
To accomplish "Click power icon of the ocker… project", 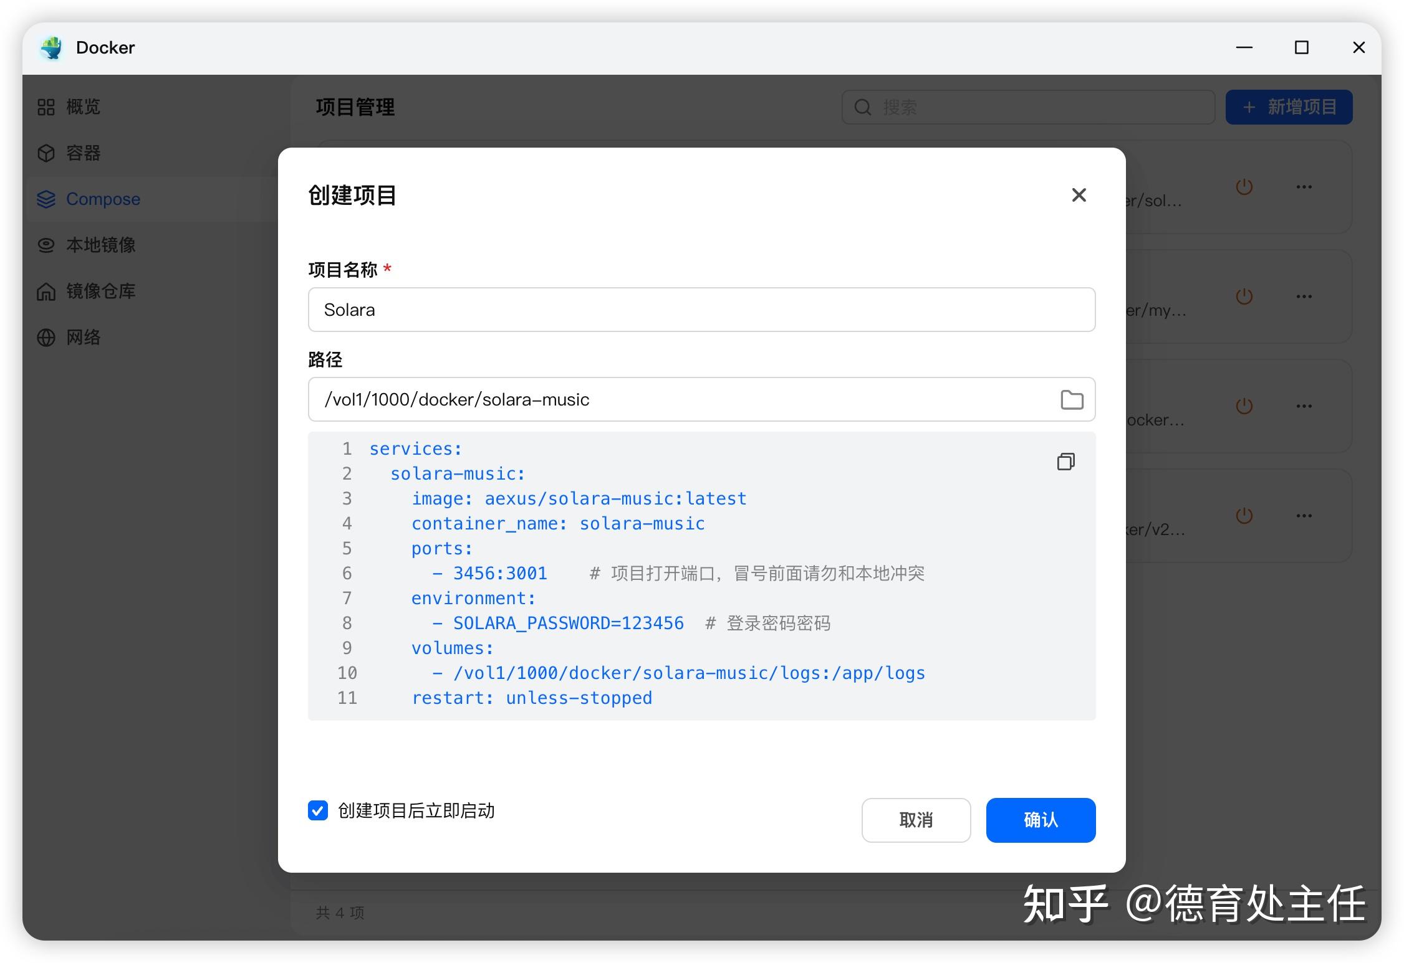I will click(x=1244, y=406).
